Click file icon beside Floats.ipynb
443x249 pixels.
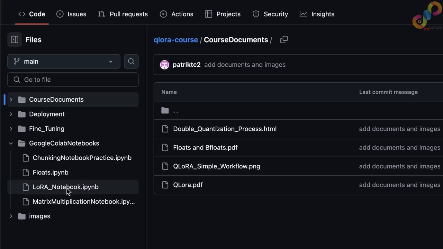(26, 172)
